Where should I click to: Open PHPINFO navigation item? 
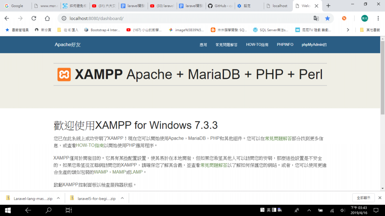pos(285,45)
